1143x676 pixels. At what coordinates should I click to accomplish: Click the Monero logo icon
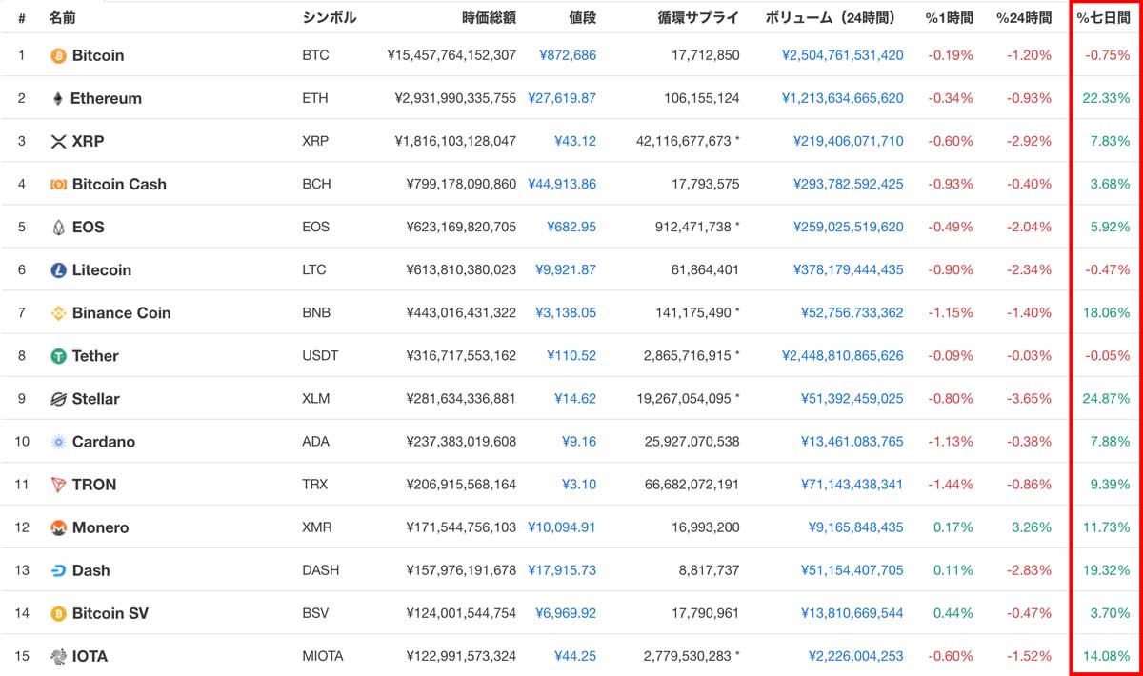(58, 527)
